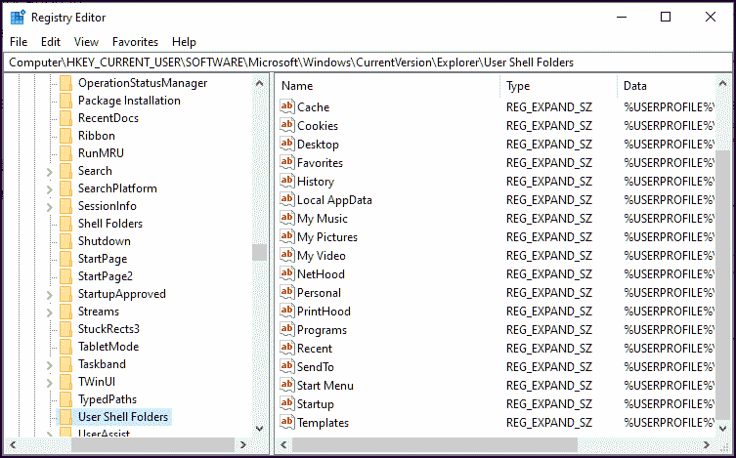Expand the SessionInfo key
736x458 pixels.
pos(50,207)
